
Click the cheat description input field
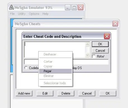[x=66, y=62]
